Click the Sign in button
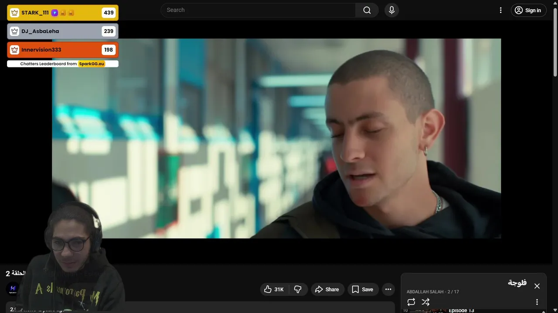This screenshot has height=313, width=558. pyautogui.click(x=528, y=10)
